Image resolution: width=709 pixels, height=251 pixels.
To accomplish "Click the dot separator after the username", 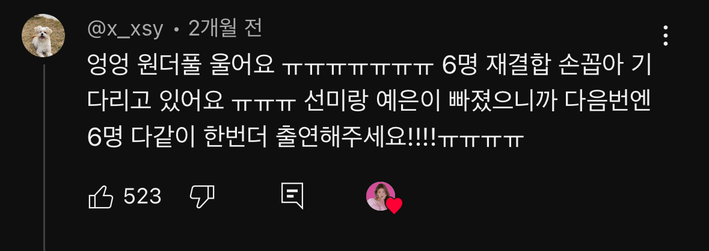I will (x=176, y=31).
